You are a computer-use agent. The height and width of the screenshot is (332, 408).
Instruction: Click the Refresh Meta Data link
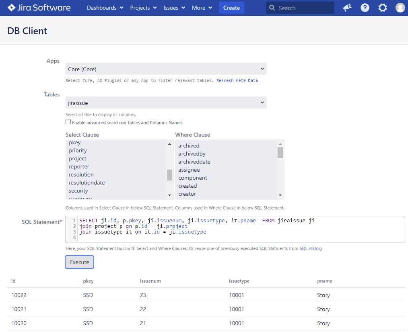pos(237,80)
